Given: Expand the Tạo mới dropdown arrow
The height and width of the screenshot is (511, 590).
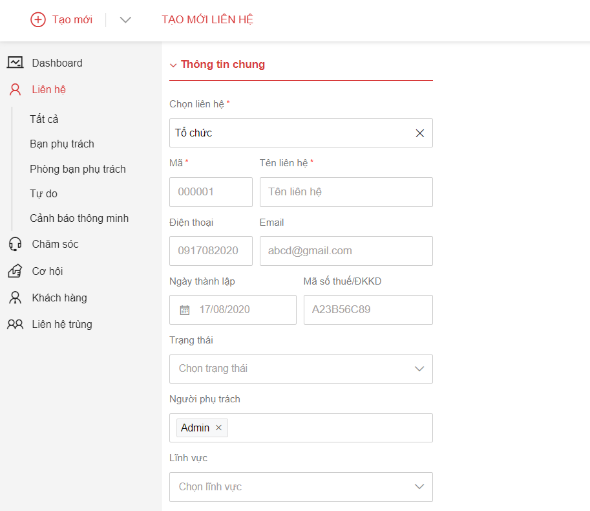Looking at the screenshot, I should (x=125, y=19).
